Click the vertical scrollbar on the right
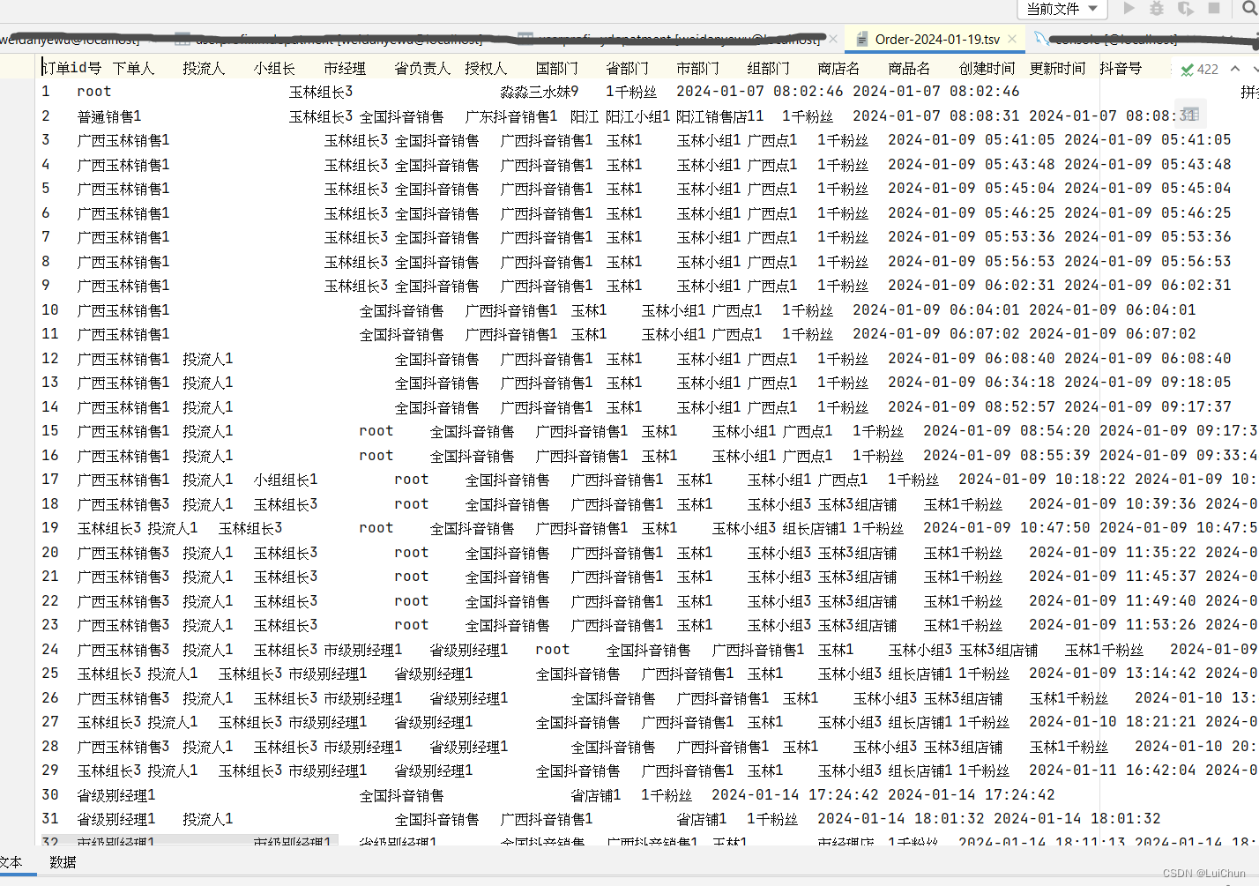This screenshot has height=886, width=1259. [1255, 264]
